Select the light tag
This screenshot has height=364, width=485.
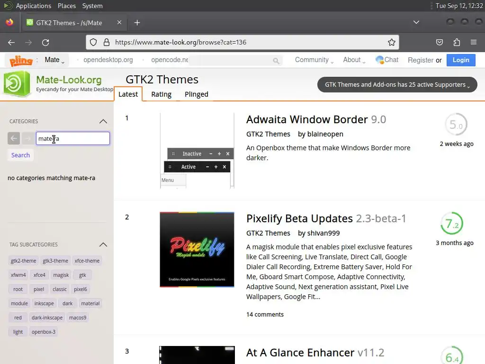point(18,332)
